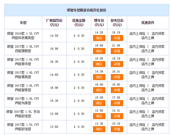
Task: Select model 缤智 2017款 1.8L CVT 两驱精英型
Action: coord(23,75)
